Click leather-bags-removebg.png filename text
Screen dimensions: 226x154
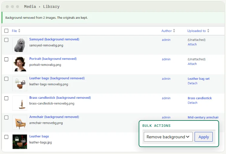(x=49, y=84)
